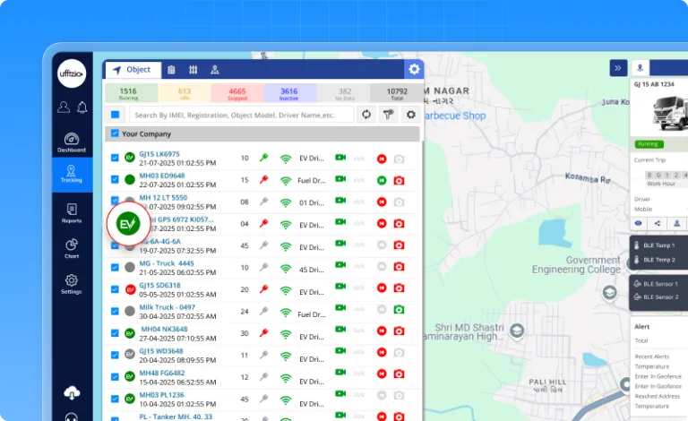Click the notification bell icon
The image size is (688, 421).
(x=82, y=107)
